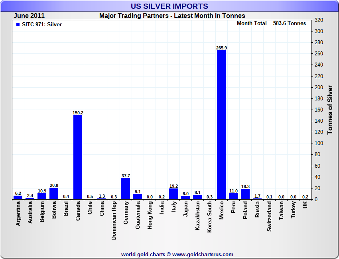Click the Bolivia bar labeled 20.8
This screenshot has height=259, width=339.
pyautogui.click(x=54, y=194)
